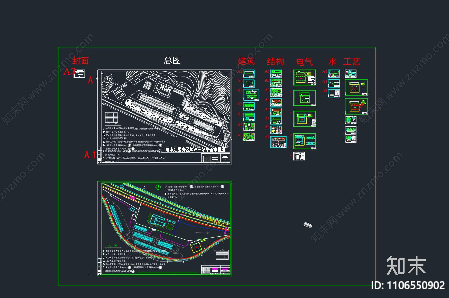Click the ID: 1106550902 text
Screen dimensions: 449x298
pyautogui.click(x=408, y=285)
